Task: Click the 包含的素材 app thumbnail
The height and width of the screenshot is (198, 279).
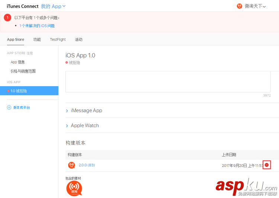Action: (74, 189)
